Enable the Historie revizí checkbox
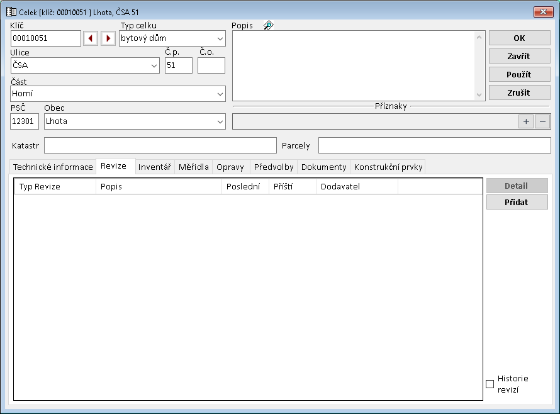 490,384
